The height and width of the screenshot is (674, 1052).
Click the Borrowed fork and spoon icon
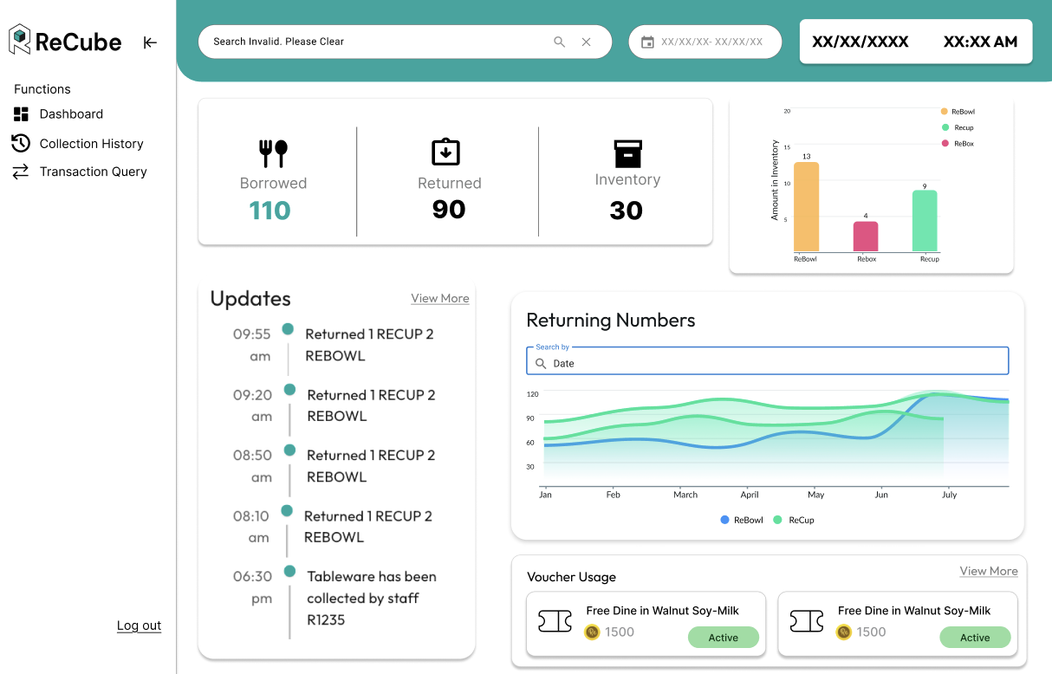[273, 153]
